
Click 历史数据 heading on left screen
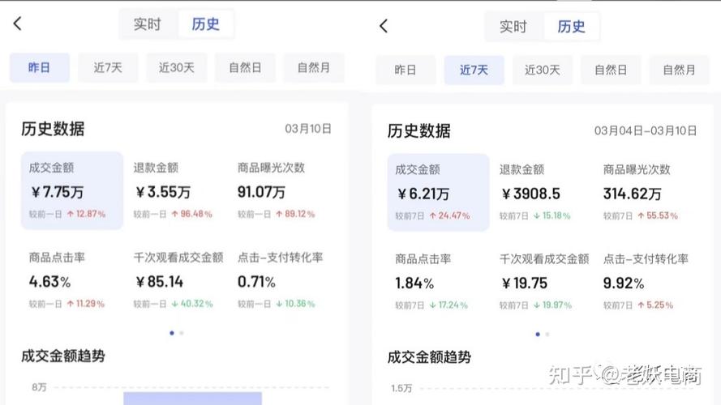click(x=53, y=129)
